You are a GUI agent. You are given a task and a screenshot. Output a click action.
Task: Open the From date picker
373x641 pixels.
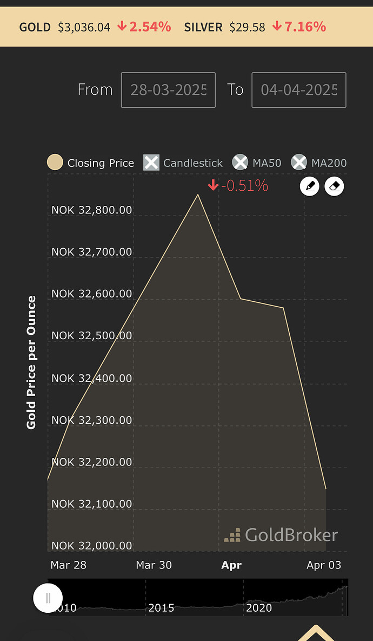coord(168,90)
